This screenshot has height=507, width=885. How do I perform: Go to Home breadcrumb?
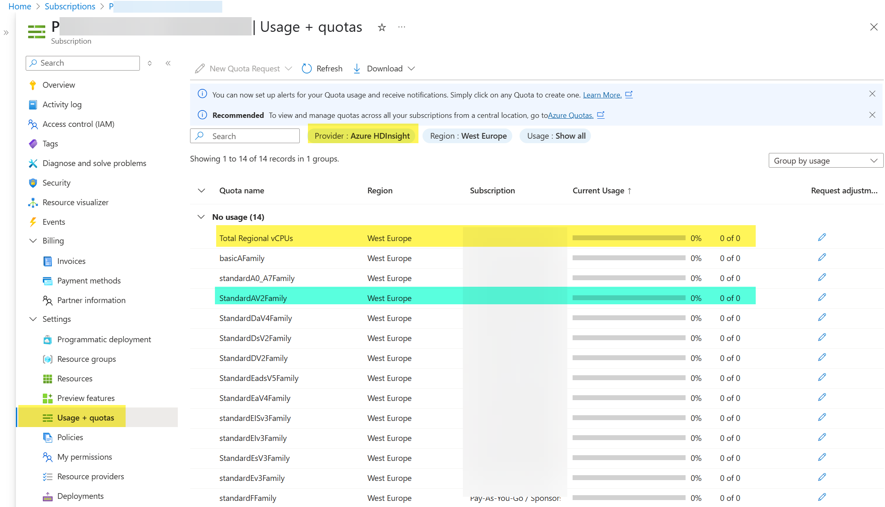click(20, 7)
